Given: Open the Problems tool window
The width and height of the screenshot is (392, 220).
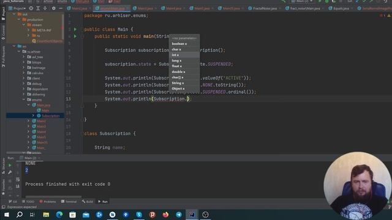Looking at the screenshot, I should 48,201.
